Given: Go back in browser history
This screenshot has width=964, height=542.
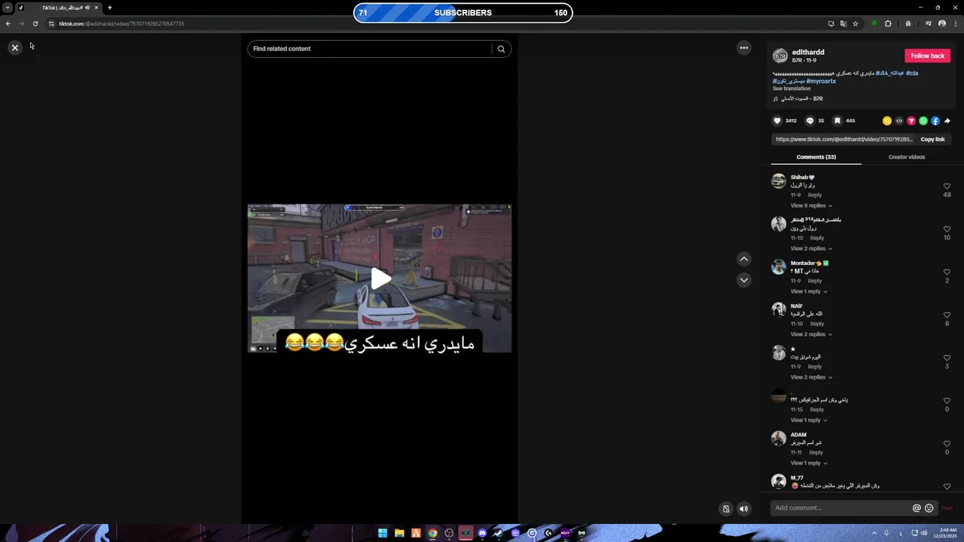Looking at the screenshot, I should [8, 23].
